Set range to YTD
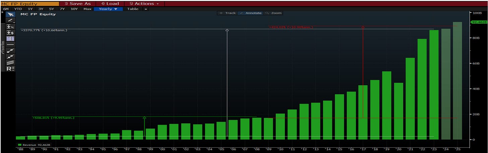 coord(18,9)
